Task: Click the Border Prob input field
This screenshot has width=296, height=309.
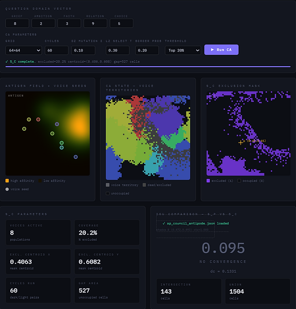Action: pyautogui.click(x=147, y=50)
